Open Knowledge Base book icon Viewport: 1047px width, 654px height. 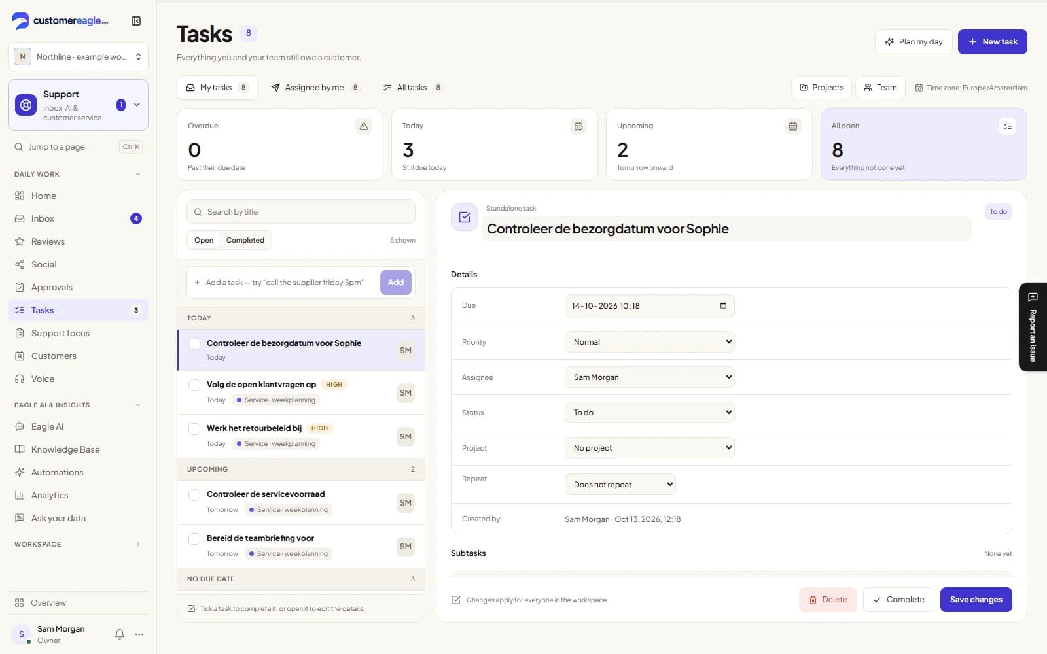click(20, 449)
